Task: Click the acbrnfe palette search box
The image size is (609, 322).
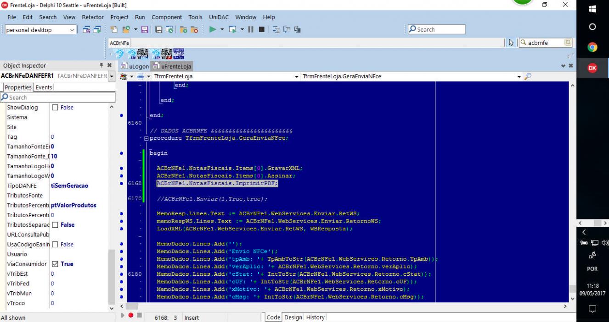Action: point(547,43)
